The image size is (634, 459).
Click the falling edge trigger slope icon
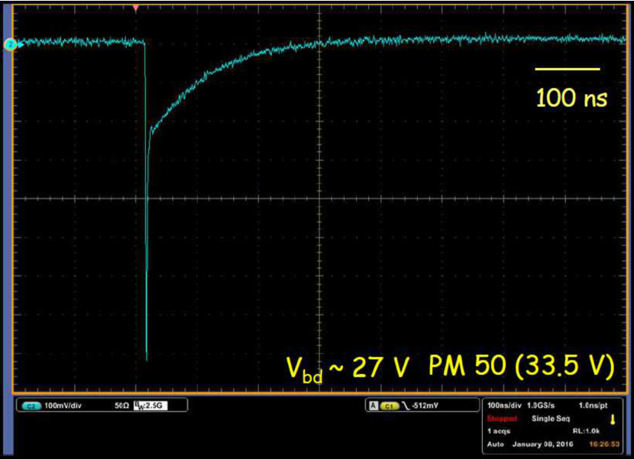(x=406, y=406)
